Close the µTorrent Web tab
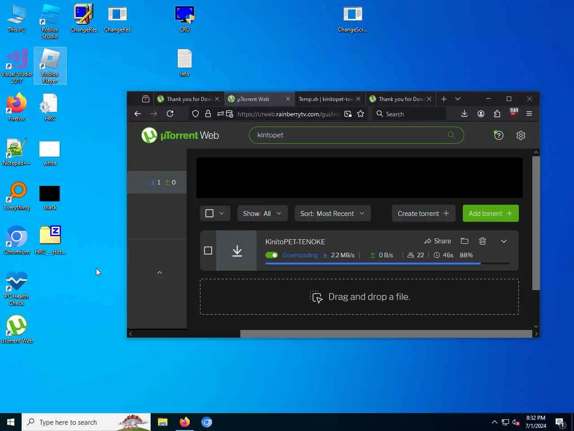Image resolution: width=574 pixels, height=431 pixels. pos(288,99)
